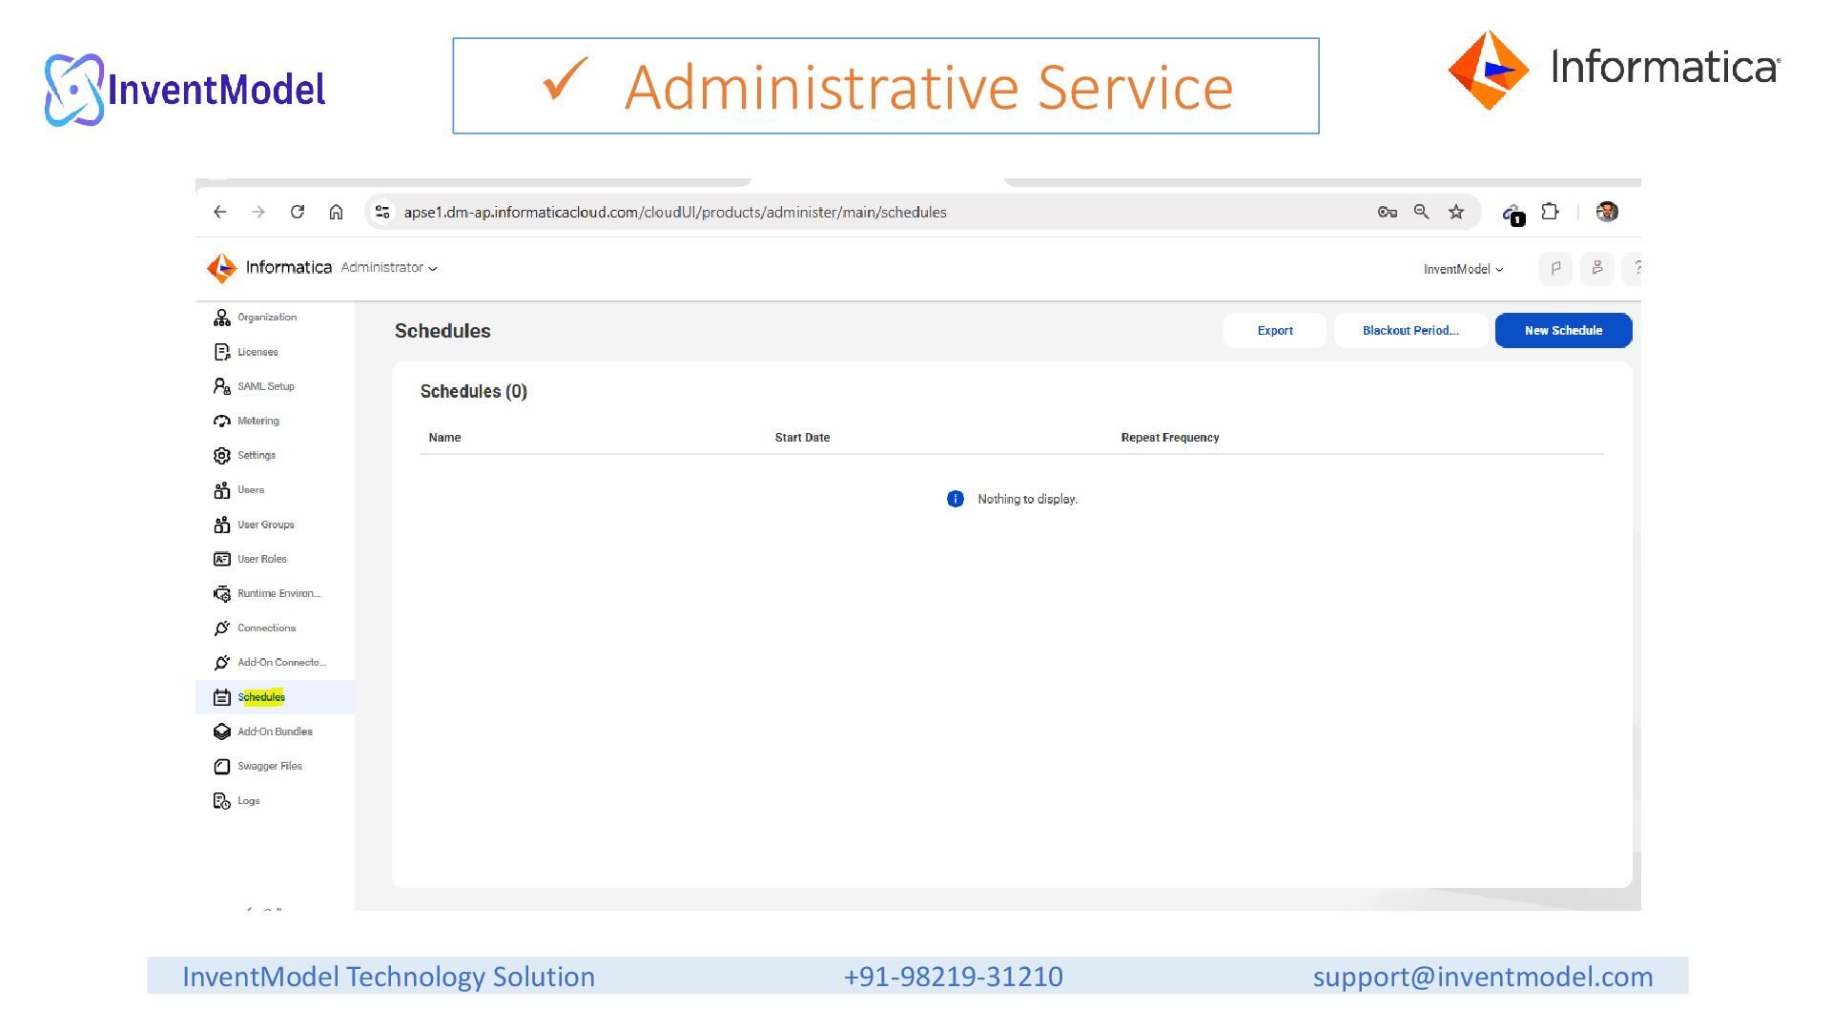The height and width of the screenshot is (1030, 1831).
Task: Open Settings in the sidebar
Action: click(257, 456)
